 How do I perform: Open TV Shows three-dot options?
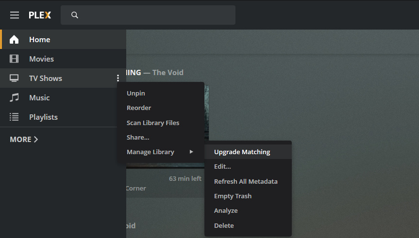tap(118, 78)
